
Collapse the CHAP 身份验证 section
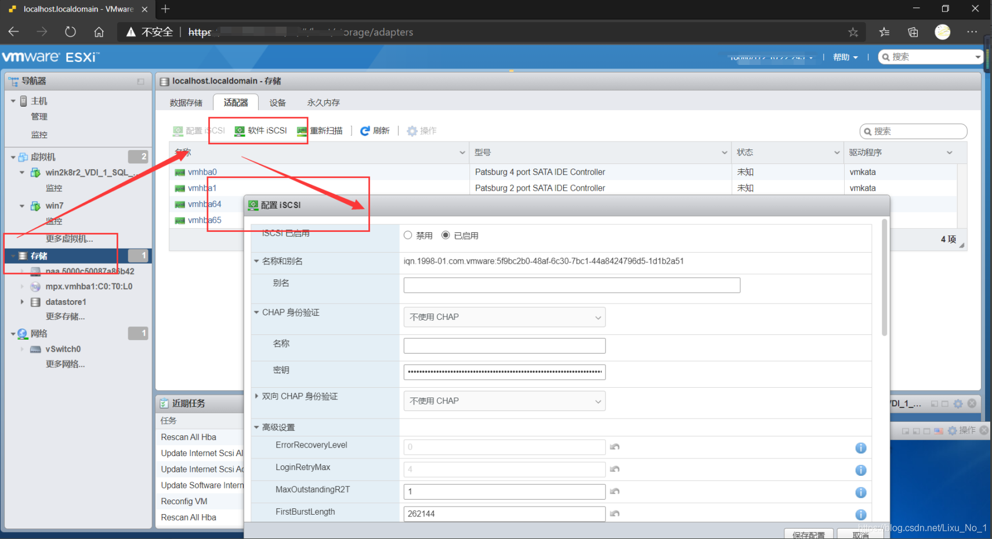(x=256, y=312)
